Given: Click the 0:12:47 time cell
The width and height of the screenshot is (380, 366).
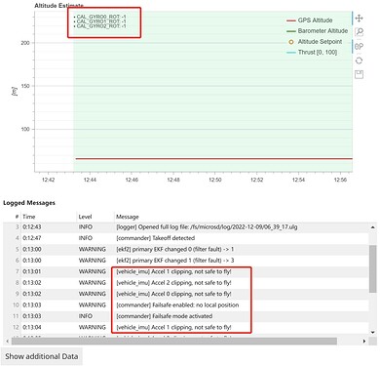Looking at the screenshot, I should coord(32,238).
